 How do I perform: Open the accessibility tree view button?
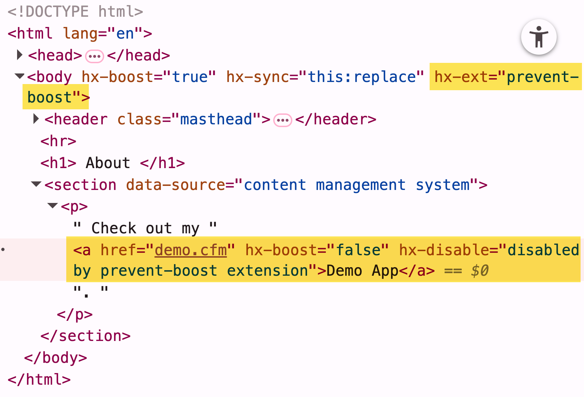539,37
